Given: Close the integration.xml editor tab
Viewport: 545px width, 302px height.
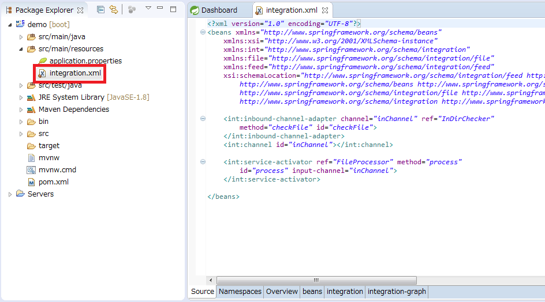Looking at the screenshot, I should (325, 10).
